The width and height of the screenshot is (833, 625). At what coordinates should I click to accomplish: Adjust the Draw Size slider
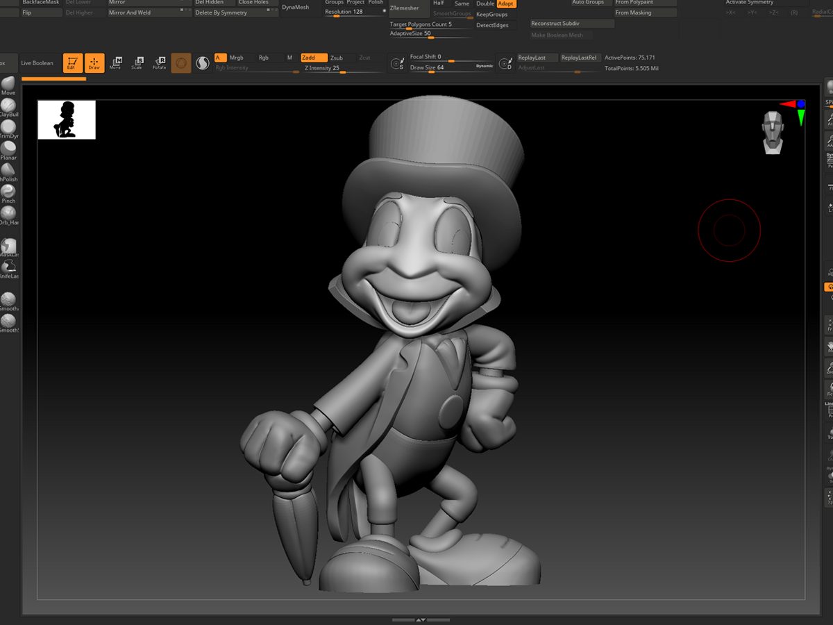click(x=441, y=68)
